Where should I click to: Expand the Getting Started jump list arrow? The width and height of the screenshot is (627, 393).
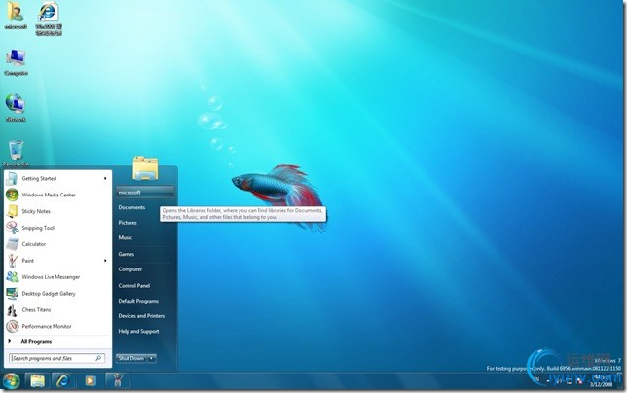(105, 179)
